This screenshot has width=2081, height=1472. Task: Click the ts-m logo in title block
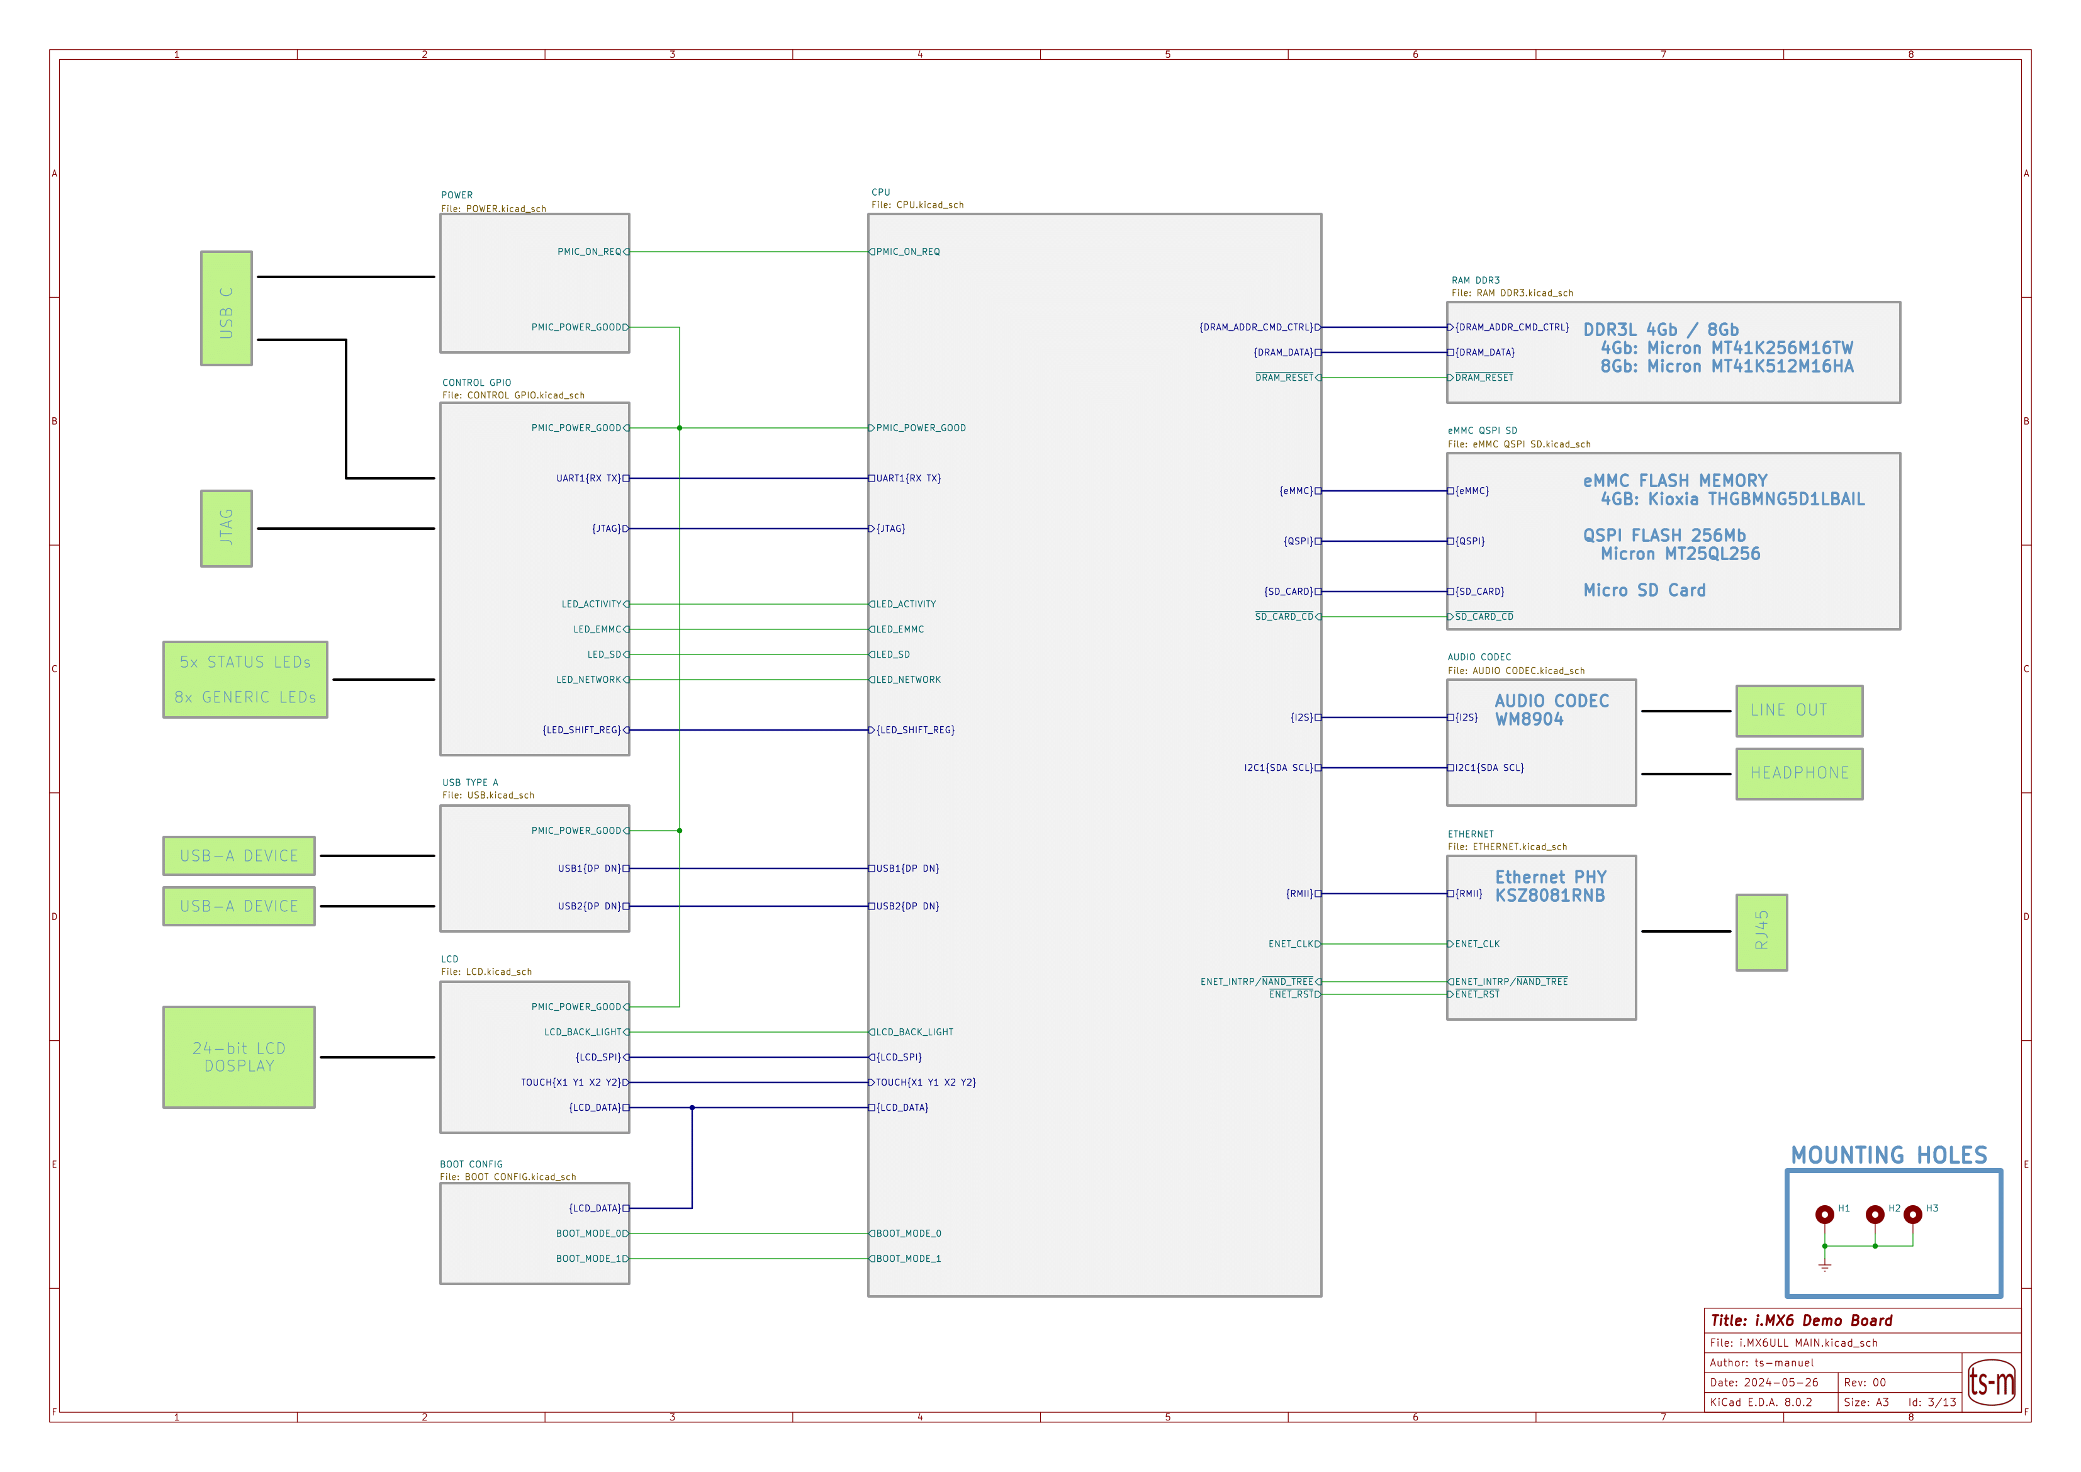(1991, 1381)
